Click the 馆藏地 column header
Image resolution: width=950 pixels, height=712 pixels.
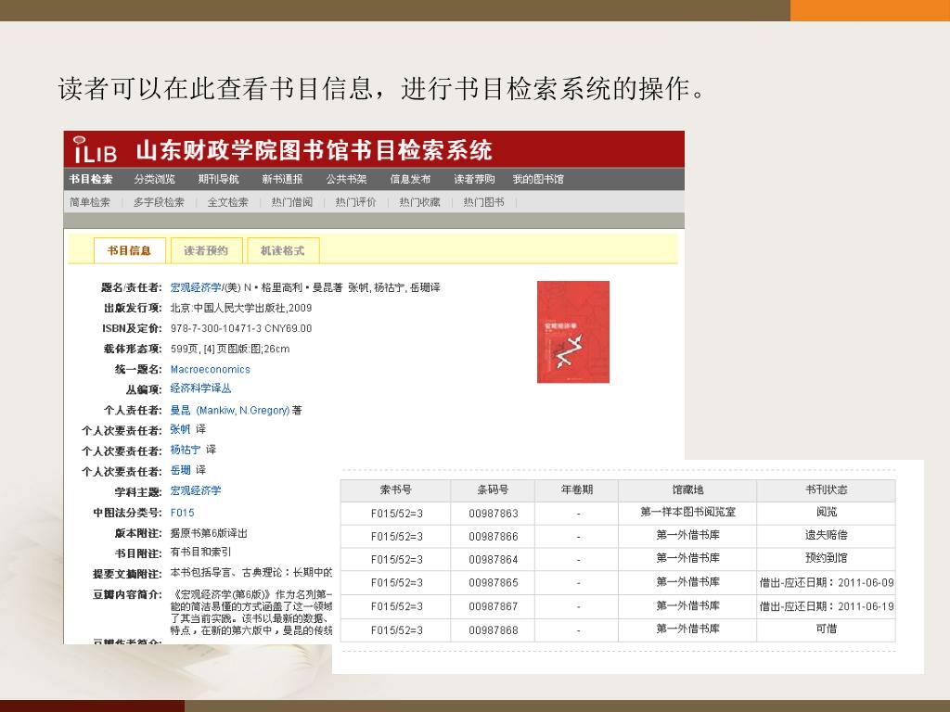(x=687, y=489)
